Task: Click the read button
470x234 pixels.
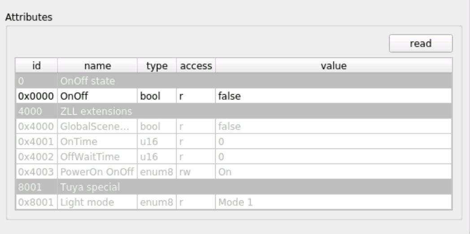Action: pyautogui.click(x=421, y=43)
